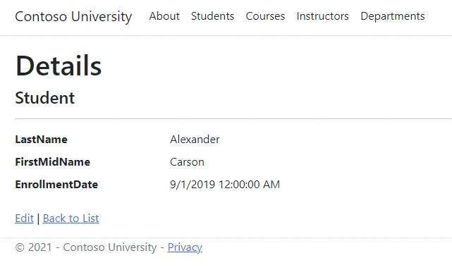Viewport: 452px width, 277px height.
Task: Select the EnrollmentDate field label
Action: pyautogui.click(x=56, y=185)
